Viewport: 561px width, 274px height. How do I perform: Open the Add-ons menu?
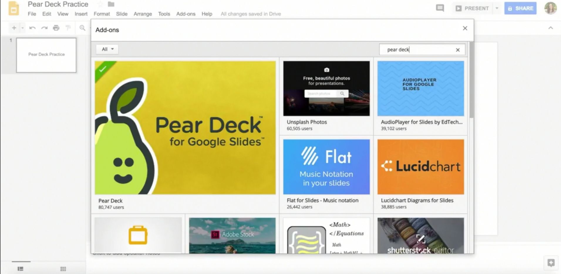pyautogui.click(x=186, y=14)
